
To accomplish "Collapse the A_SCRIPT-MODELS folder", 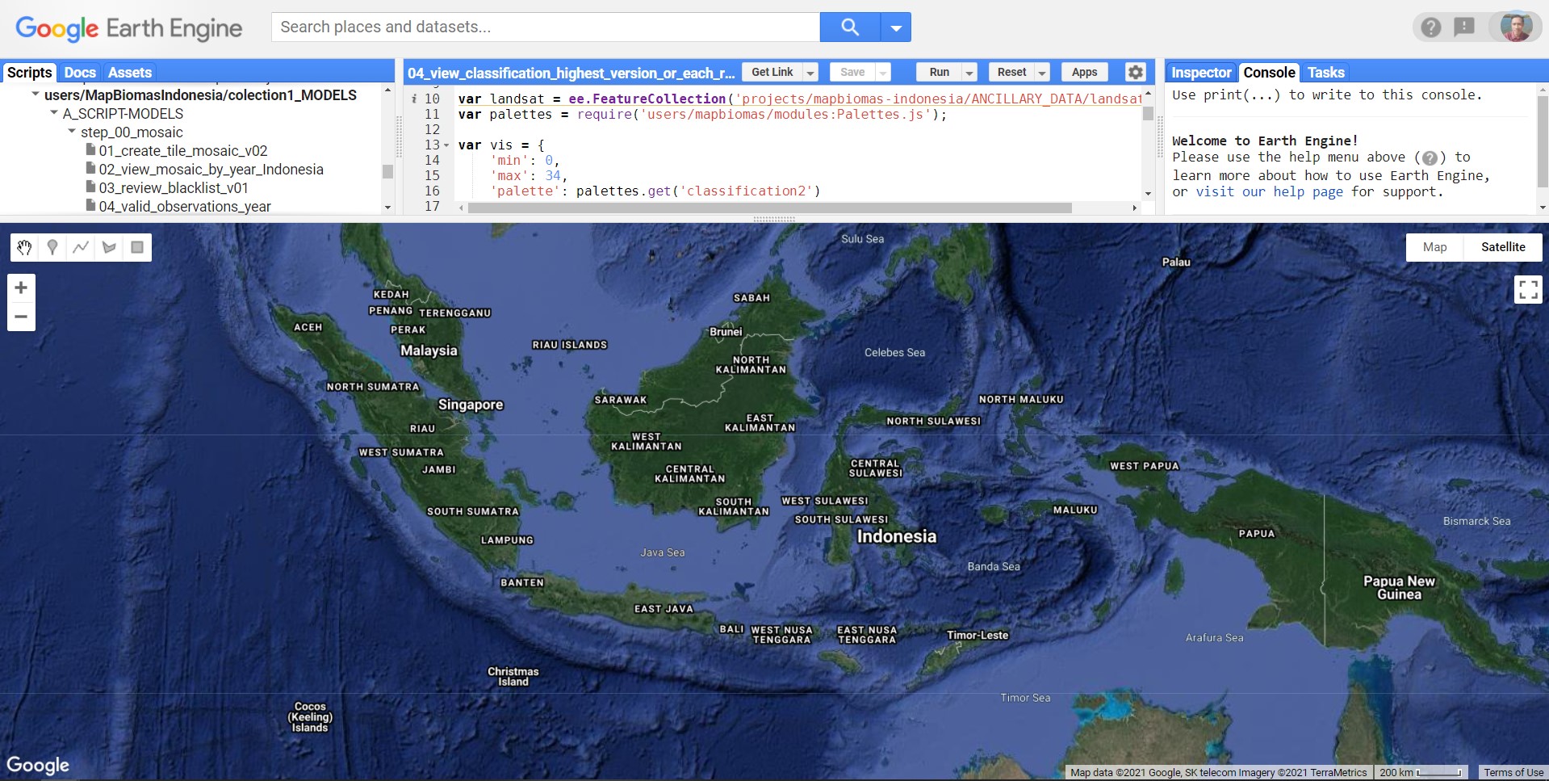I will pyautogui.click(x=54, y=113).
